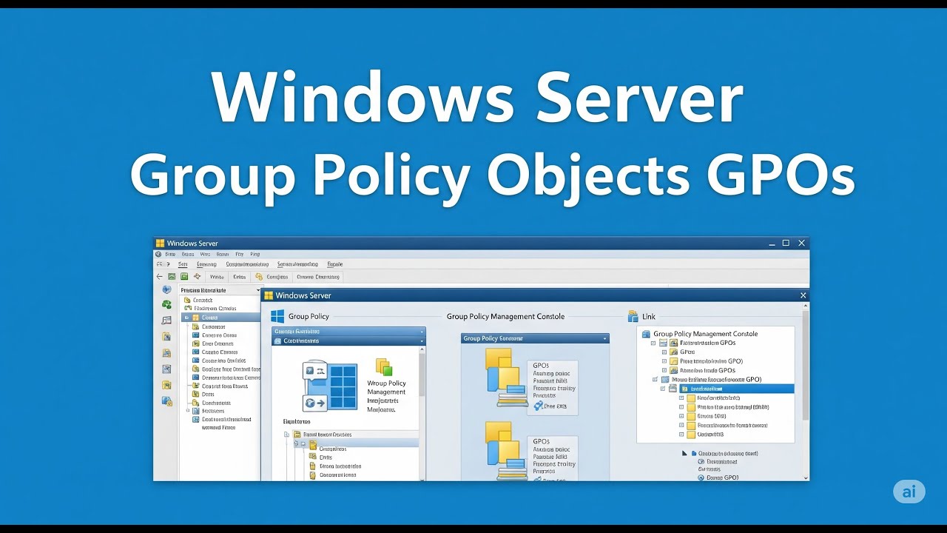The image size is (947, 533).
Task: Click the Link label in the front window
Action: point(648,316)
